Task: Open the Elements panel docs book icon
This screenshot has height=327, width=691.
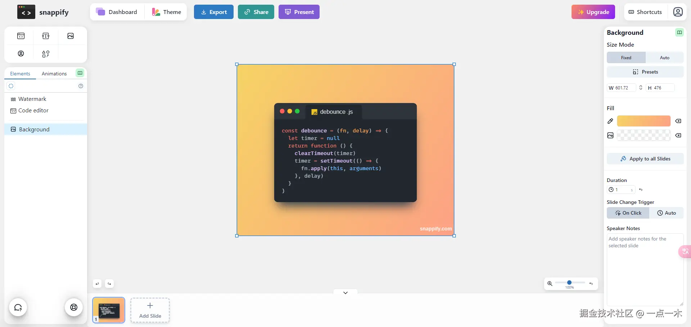Action: tap(80, 73)
